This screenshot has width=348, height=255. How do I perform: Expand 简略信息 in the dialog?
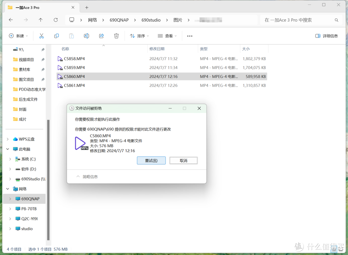point(87,177)
